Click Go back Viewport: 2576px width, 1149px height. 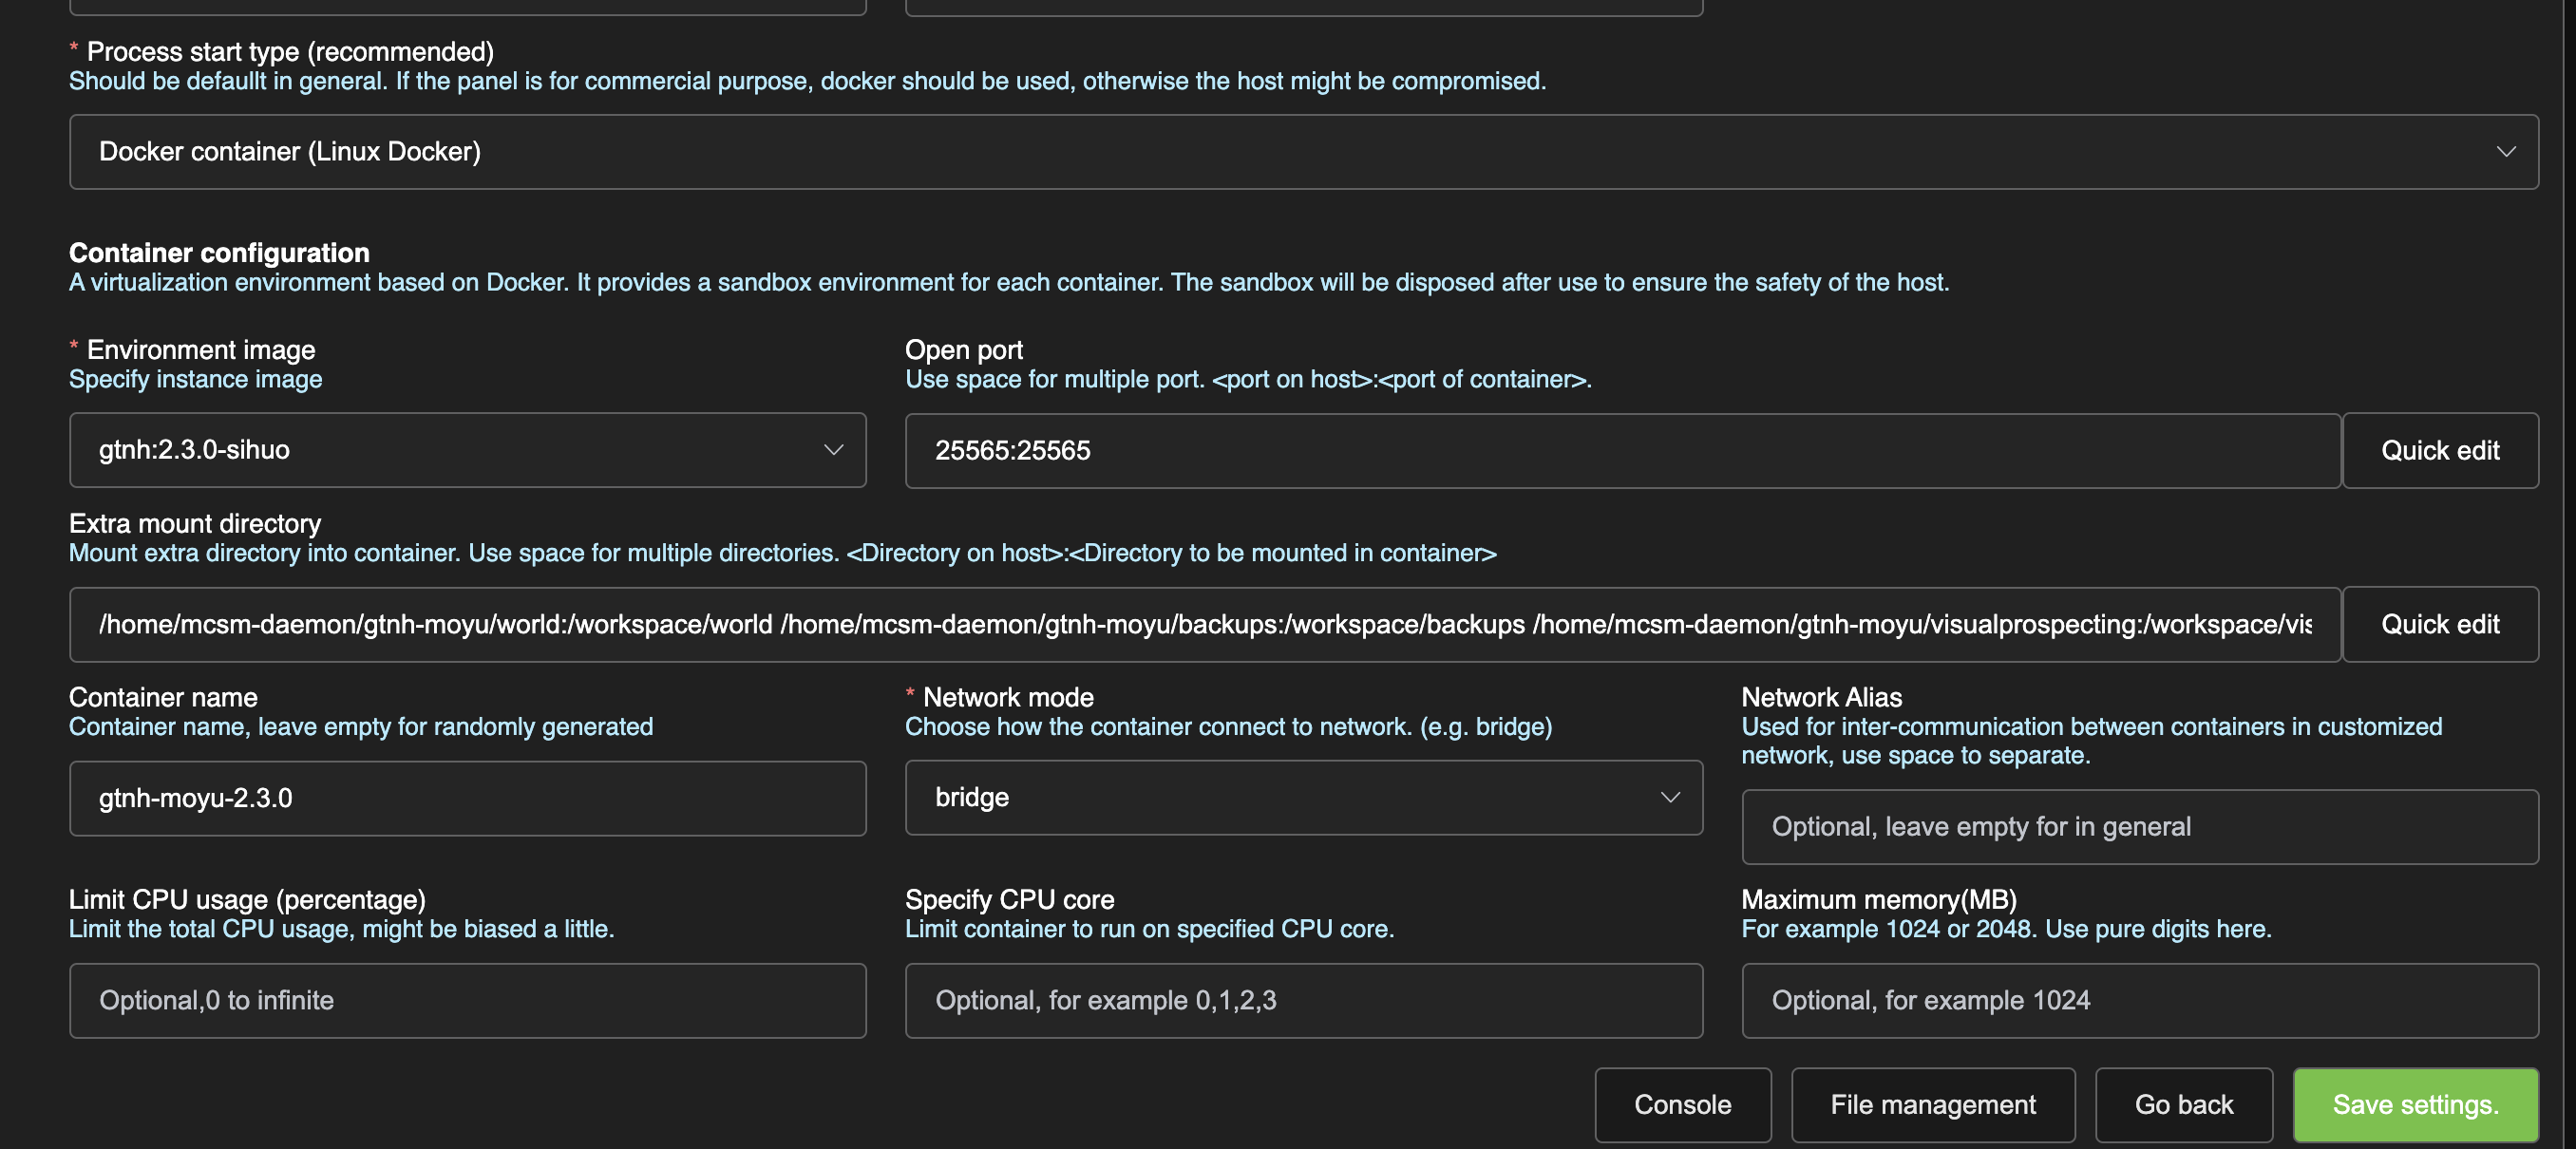[2183, 1105]
